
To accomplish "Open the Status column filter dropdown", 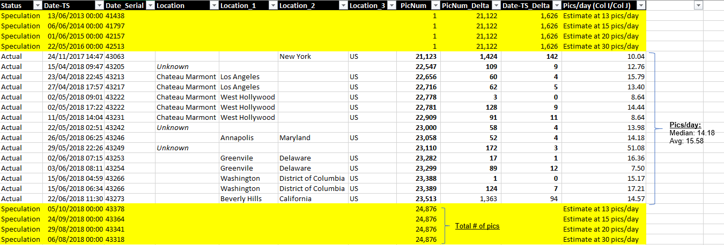I will click(37, 5).
